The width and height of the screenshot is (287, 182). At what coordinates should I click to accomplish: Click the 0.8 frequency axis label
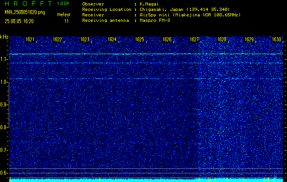pos(4,127)
